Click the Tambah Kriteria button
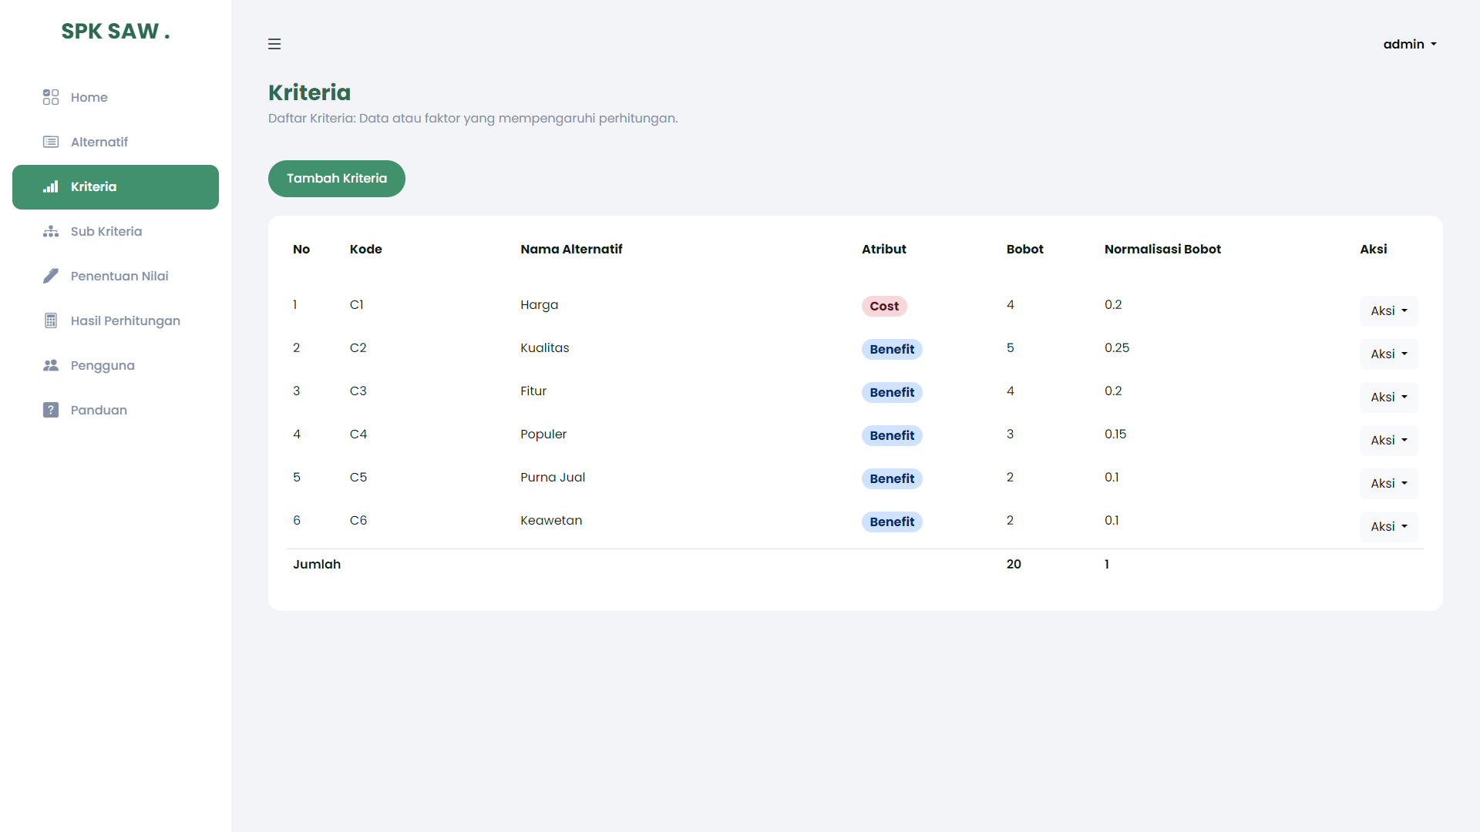 (x=337, y=179)
